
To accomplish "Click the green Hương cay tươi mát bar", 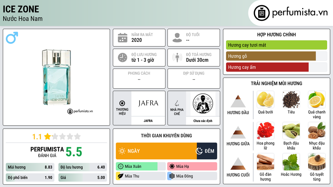I will [x=276, y=45].
